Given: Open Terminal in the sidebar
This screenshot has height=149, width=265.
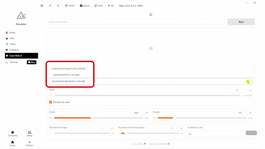Looking at the screenshot, I should click(x=11, y=62).
